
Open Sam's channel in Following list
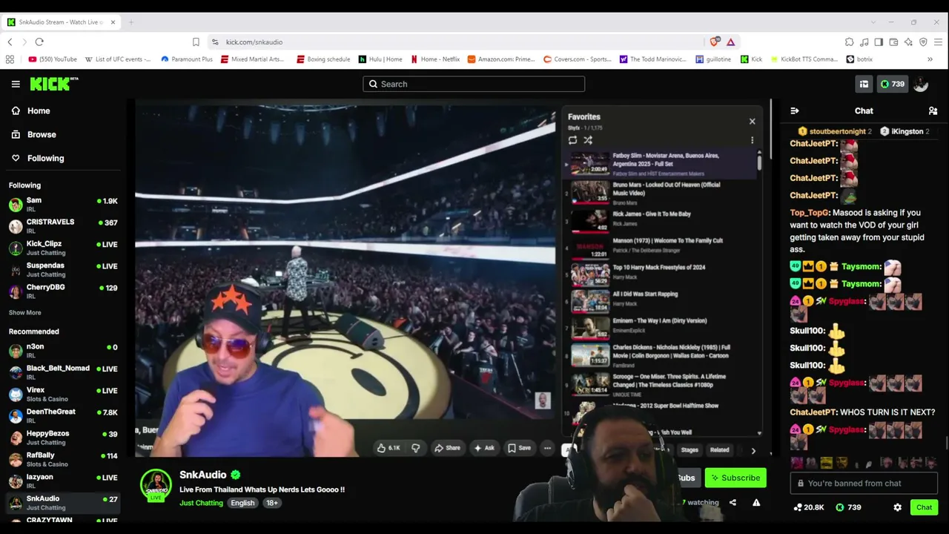(x=63, y=204)
